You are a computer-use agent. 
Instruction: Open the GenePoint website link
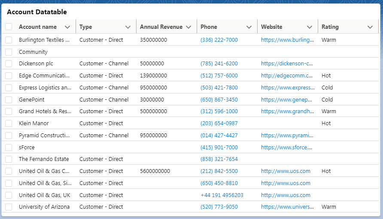(286, 99)
